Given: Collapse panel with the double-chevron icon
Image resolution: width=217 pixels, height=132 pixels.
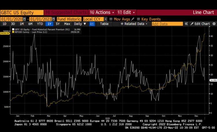Looking at the screenshot, I should point(186,24).
